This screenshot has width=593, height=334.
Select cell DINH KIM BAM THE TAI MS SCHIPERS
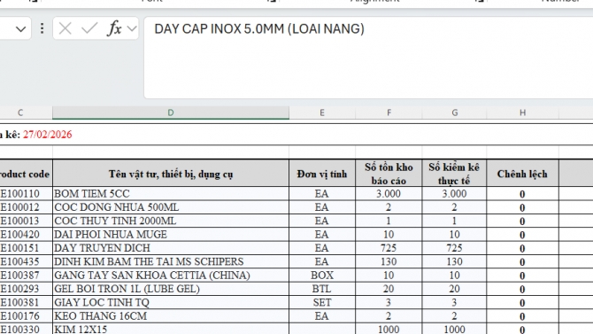point(171,261)
